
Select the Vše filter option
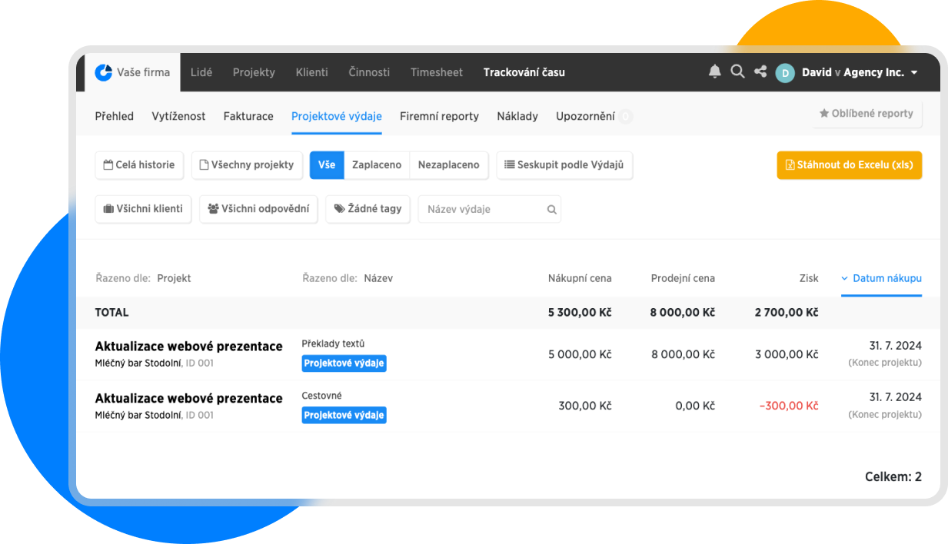tap(327, 165)
